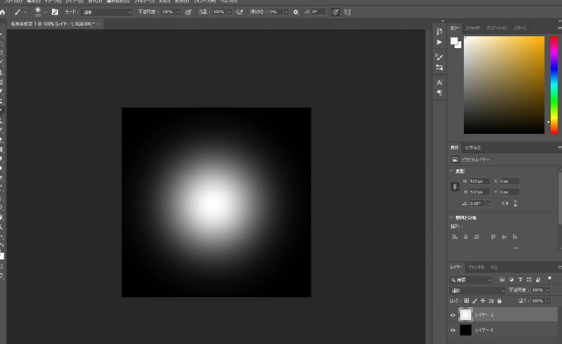Click the W width input field
The width and height of the screenshot is (562, 344).
[479, 181]
